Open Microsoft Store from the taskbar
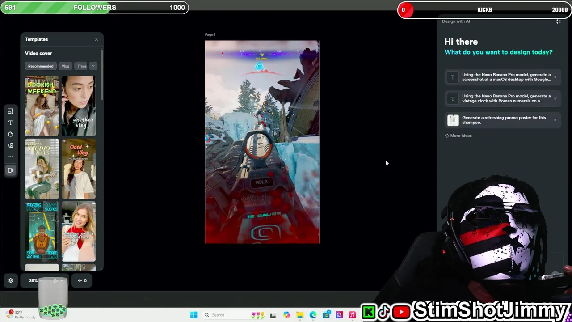The height and width of the screenshot is (322, 572). pos(326,315)
